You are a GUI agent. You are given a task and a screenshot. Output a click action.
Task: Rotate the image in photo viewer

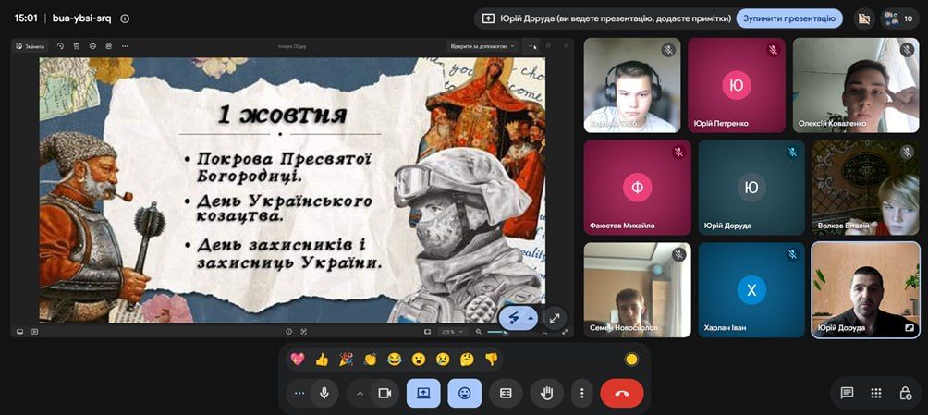[60, 46]
